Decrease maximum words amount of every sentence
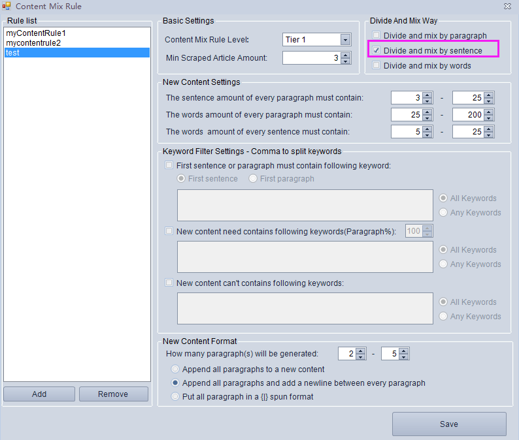This screenshot has width=519, height=440. 488,134
